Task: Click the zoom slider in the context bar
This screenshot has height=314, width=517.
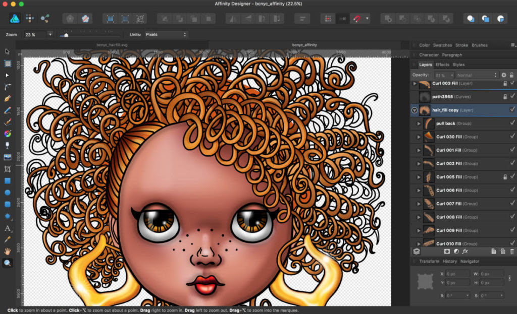Action: (65, 35)
